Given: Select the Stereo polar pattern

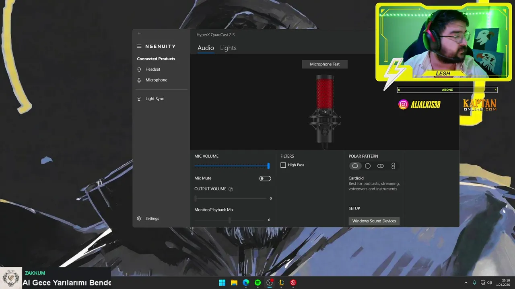Looking at the screenshot, I should pyautogui.click(x=381, y=166).
